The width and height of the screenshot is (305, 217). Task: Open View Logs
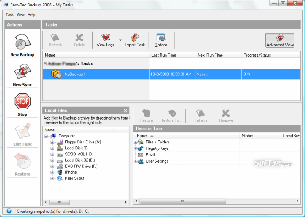pos(105,40)
